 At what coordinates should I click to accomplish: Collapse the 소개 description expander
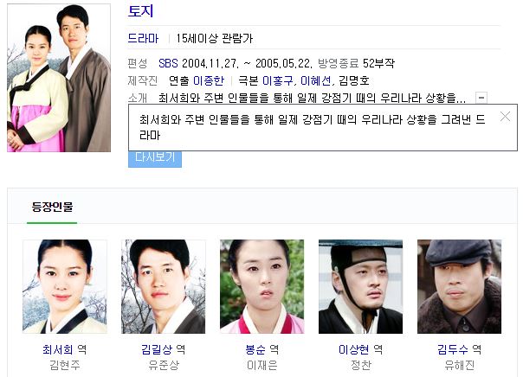tap(481, 98)
